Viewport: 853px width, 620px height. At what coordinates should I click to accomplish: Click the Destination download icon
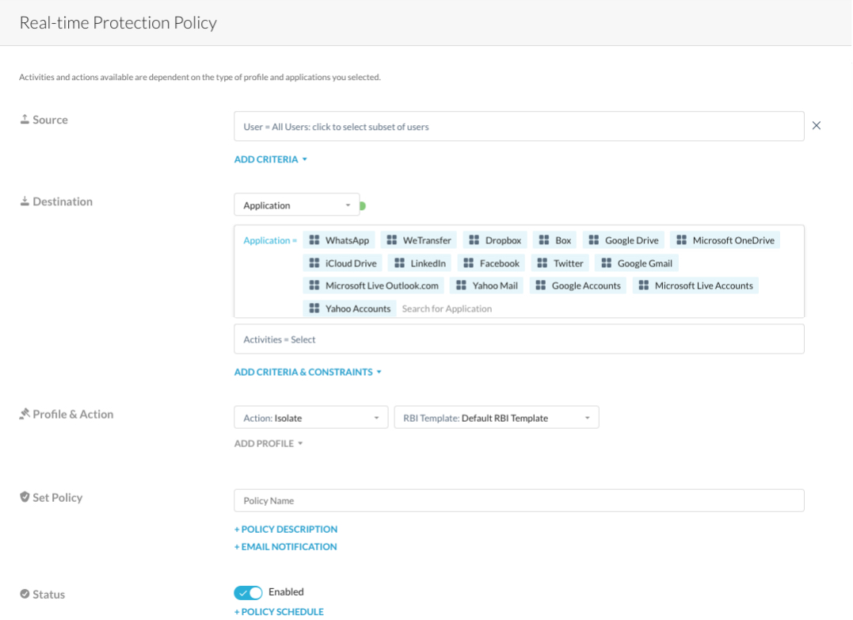[x=25, y=201]
